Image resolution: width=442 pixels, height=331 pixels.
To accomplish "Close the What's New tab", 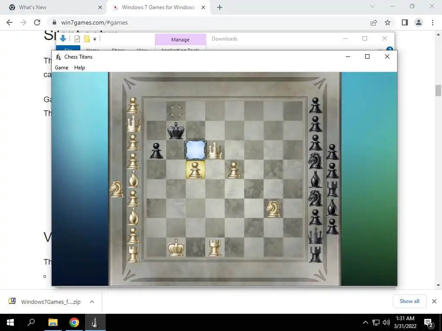I will (x=100, y=7).
